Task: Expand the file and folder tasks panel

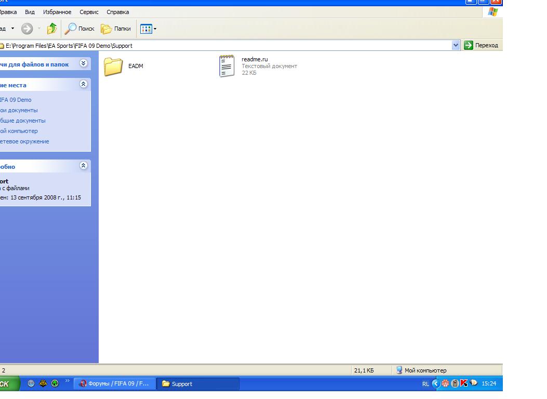Action: (x=84, y=63)
